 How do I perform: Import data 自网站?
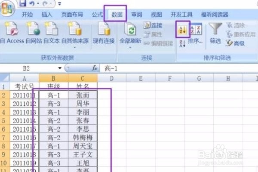click(x=34, y=33)
